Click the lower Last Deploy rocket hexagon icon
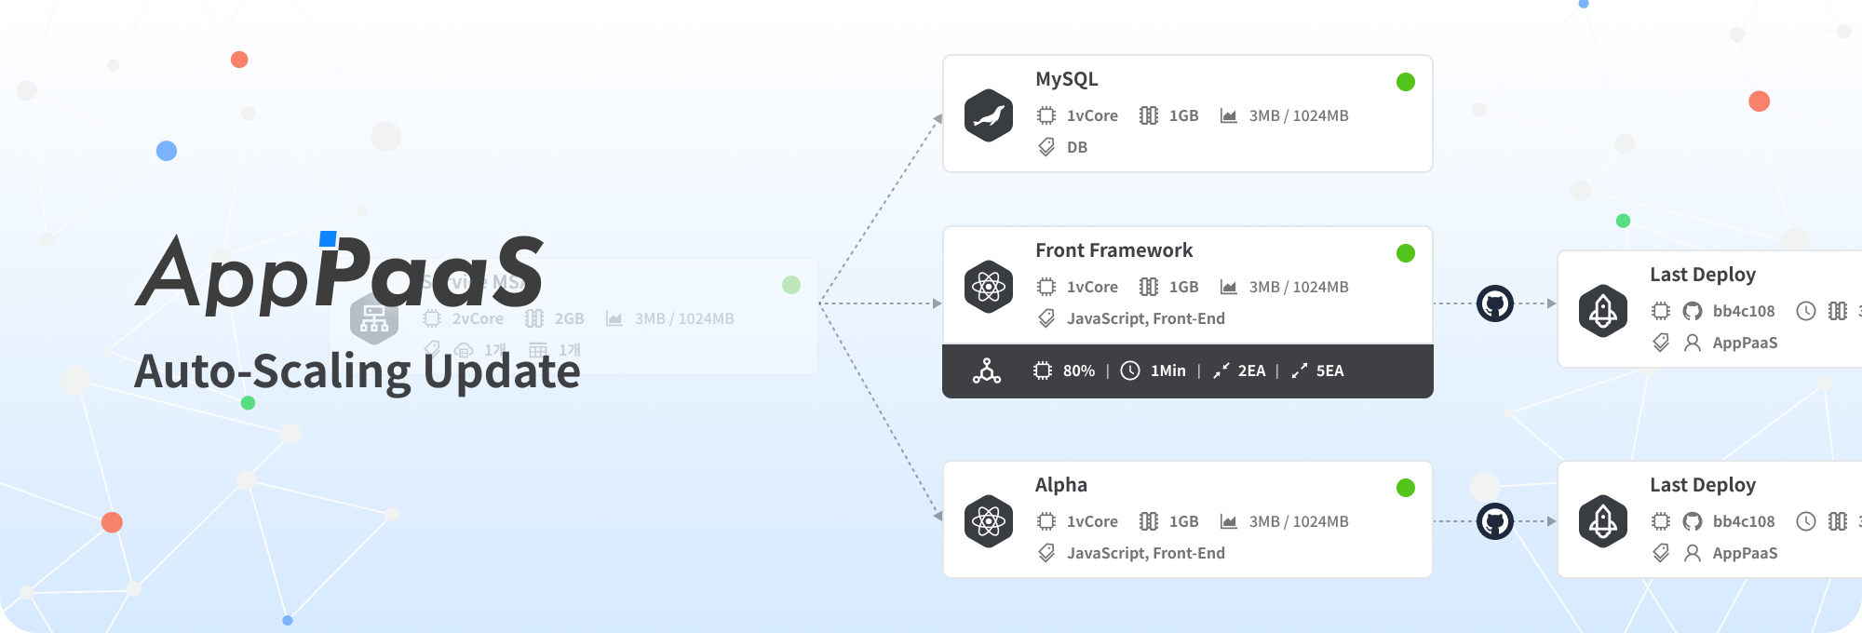The height and width of the screenshot is (633, 1862). point(1603,521)
